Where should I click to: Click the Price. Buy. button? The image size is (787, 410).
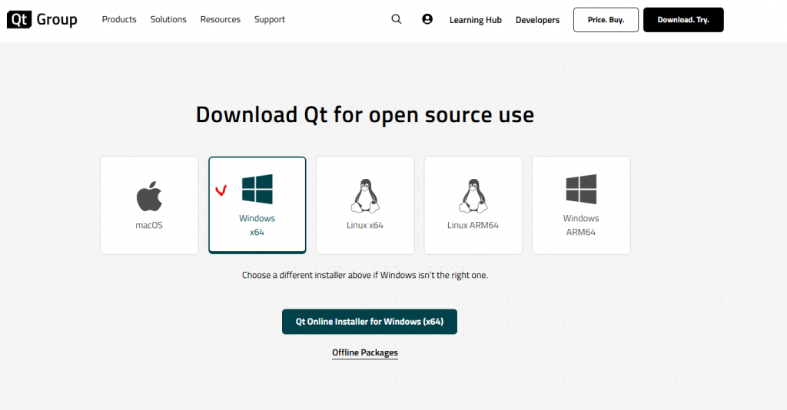[x=606, y=20]
